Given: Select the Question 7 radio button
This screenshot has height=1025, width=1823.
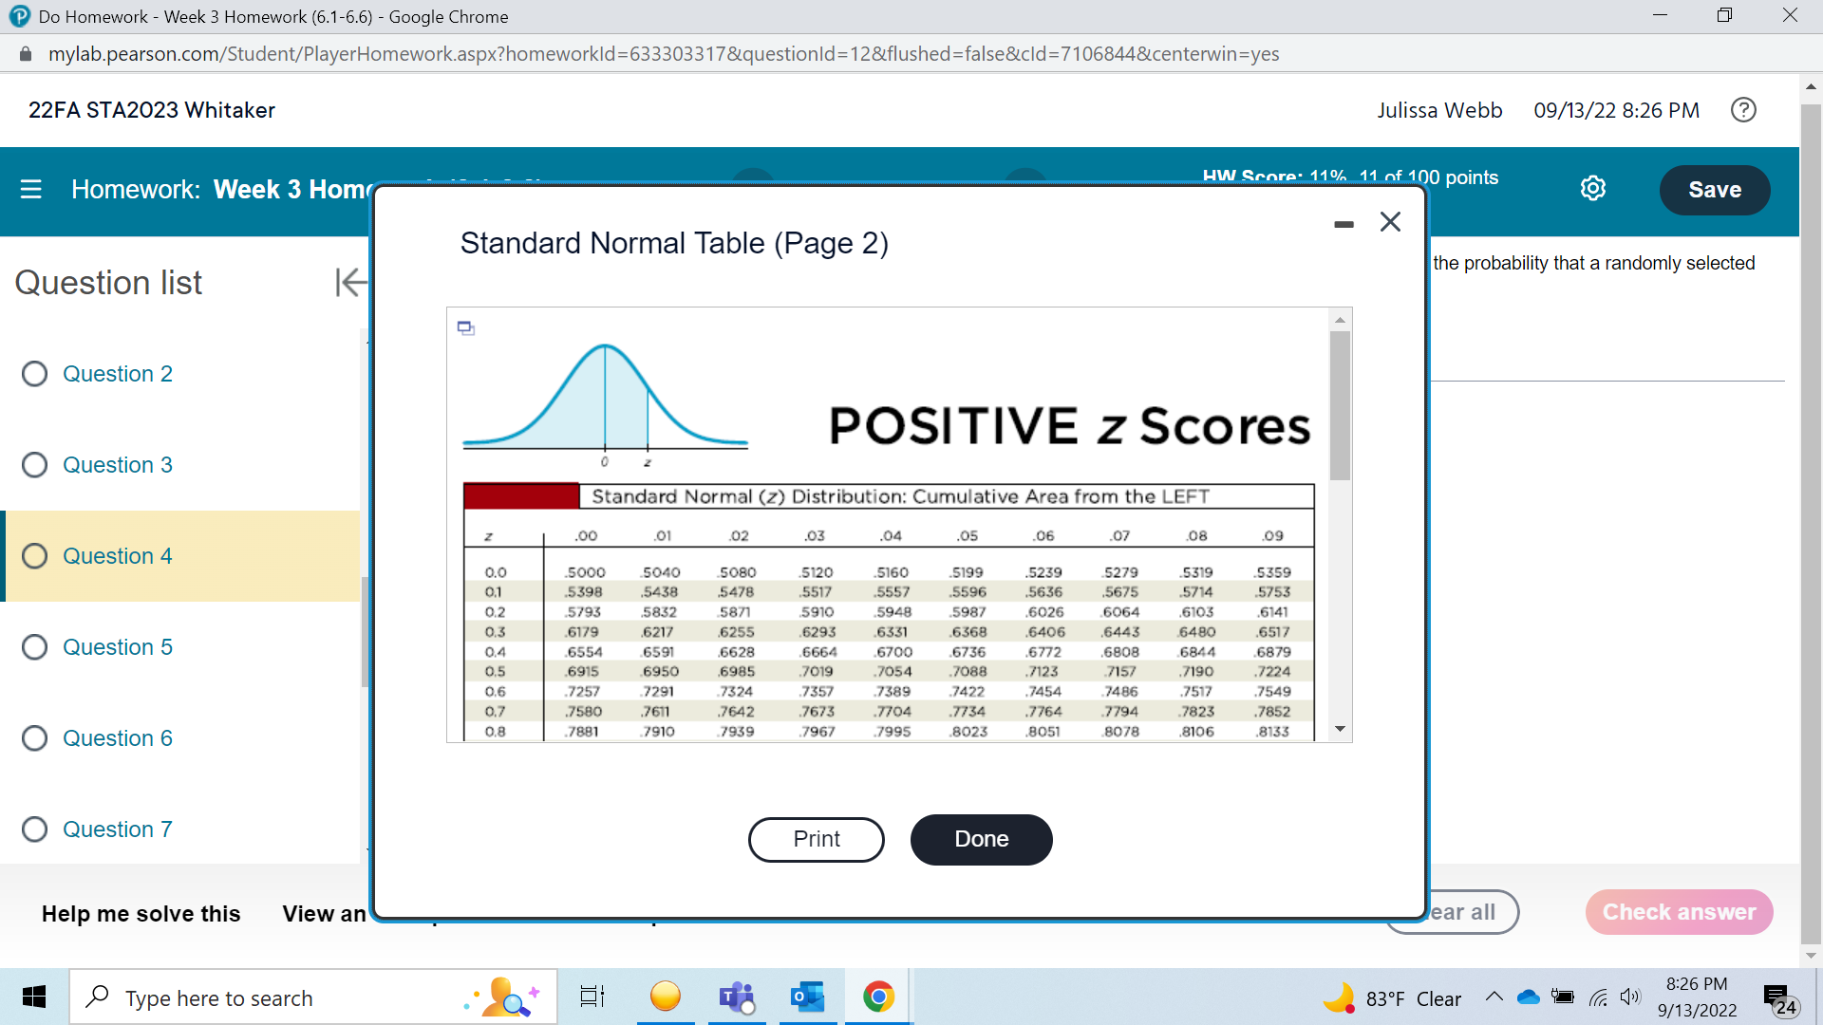Looking at the screenshot, I should 34,829.
